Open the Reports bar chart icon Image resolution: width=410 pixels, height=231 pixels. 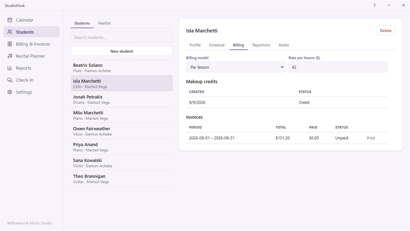pyautogui.click(x=10, y=68)
